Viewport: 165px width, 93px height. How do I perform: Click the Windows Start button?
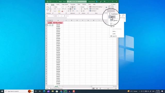click(2, 91)
